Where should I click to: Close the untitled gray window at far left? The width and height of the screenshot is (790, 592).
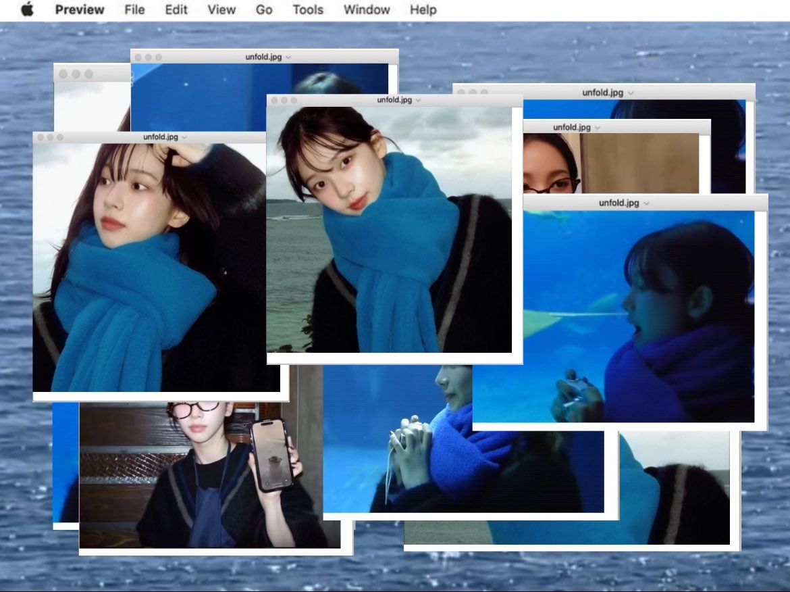point(63,74)
